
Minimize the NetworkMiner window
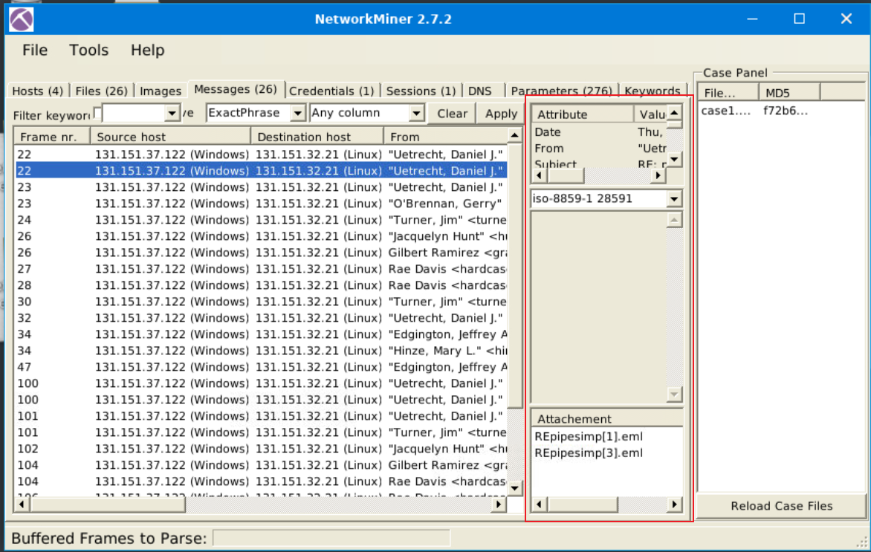(752, 19)
